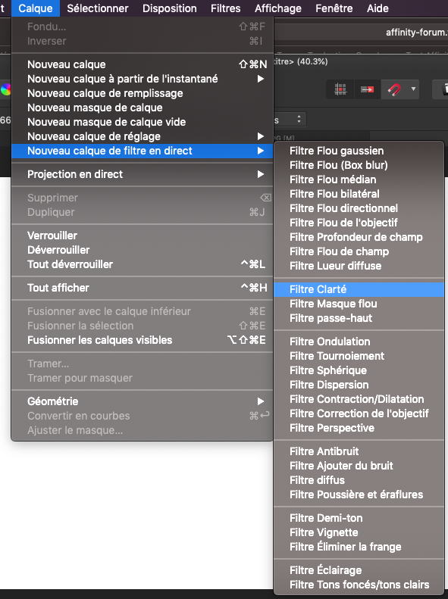This screenshot has width=448, height=599.
Task: Select Filtre Flou de champ
Action: coord(359,251)
